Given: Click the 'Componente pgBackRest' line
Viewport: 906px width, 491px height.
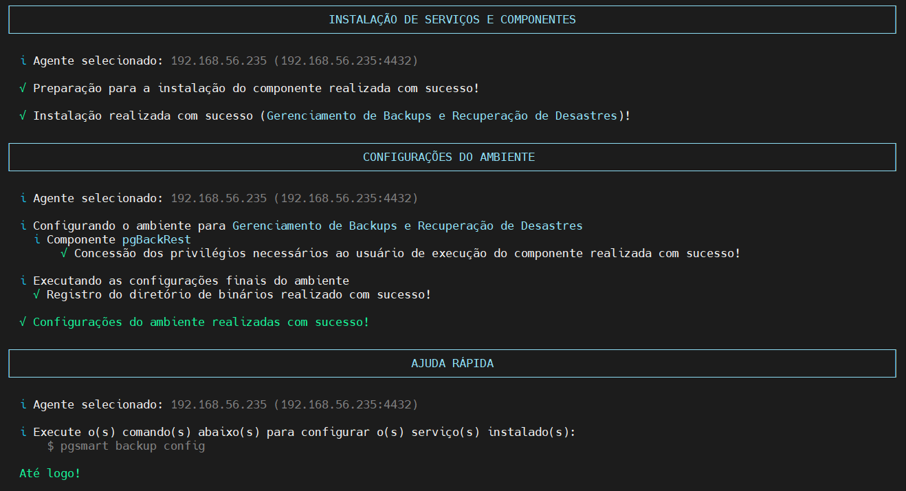Looking at the screenshot, I should [x=112, y=239].
